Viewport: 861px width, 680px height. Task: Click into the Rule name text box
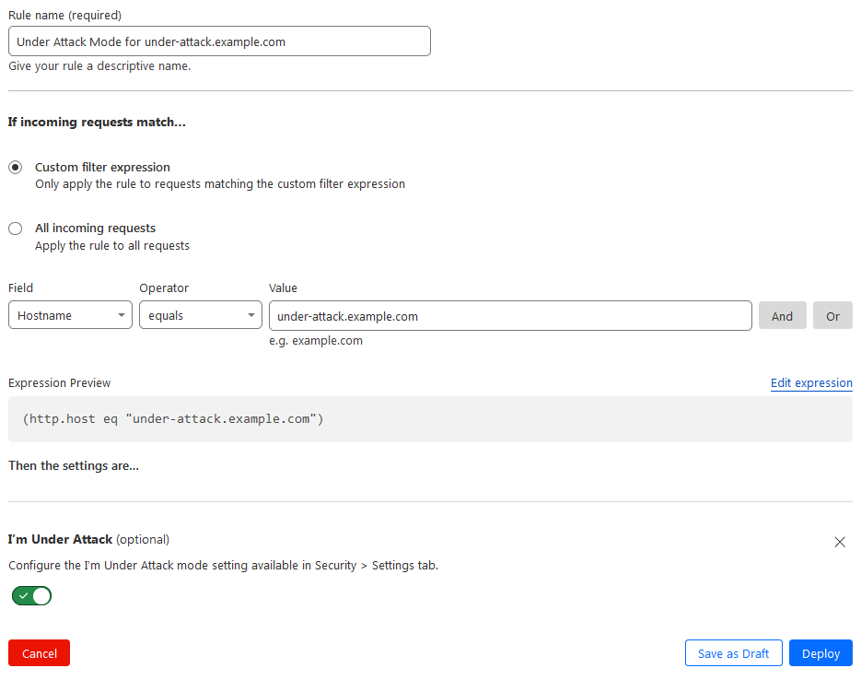[x=219, y=41]
